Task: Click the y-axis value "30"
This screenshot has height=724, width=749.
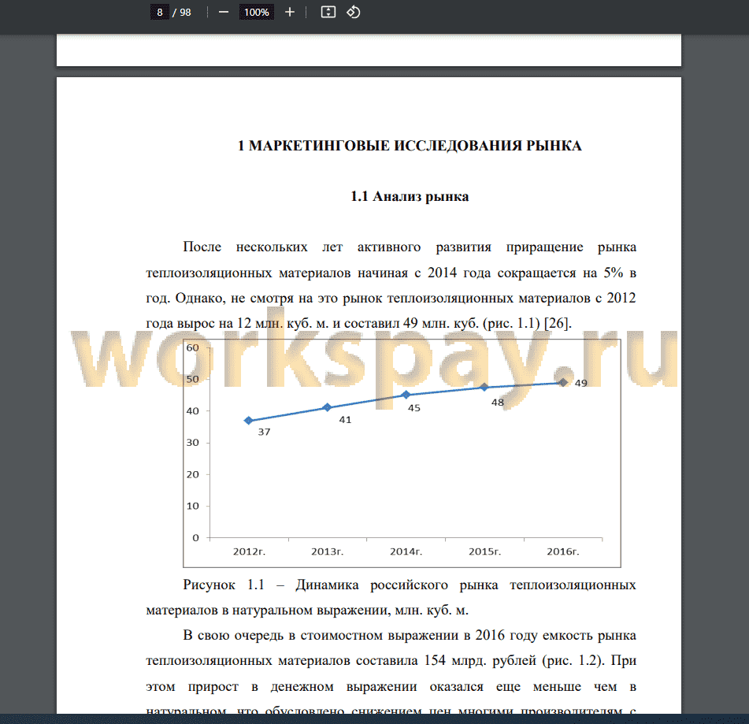Action: [x=192, y=443]
